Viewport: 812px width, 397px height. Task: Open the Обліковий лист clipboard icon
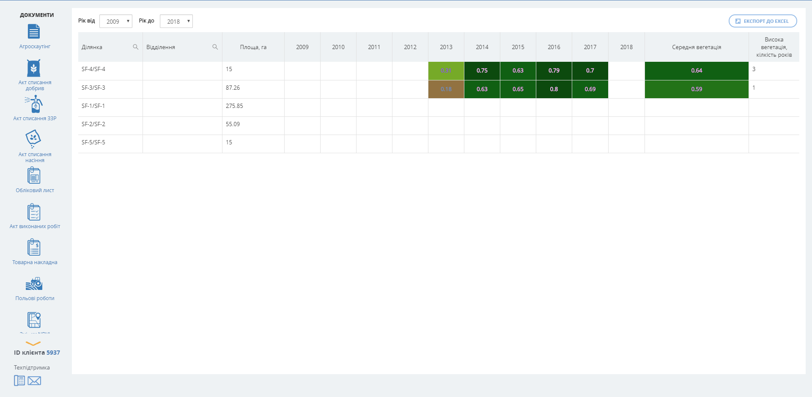[34, 176]
